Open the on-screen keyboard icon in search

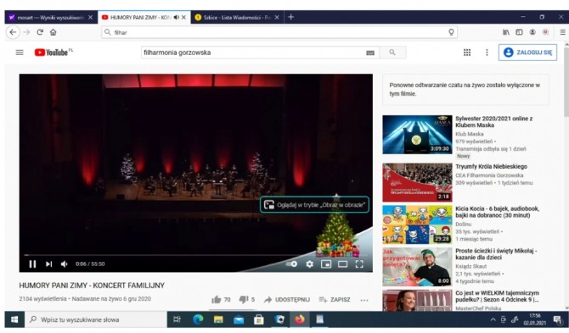coord(370,53)
